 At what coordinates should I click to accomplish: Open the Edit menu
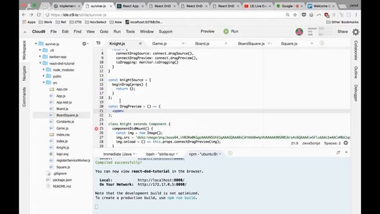[x=65, y=32]
